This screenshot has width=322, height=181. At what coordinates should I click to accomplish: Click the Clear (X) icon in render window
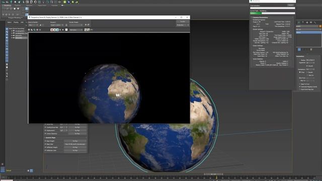[40, 30]
